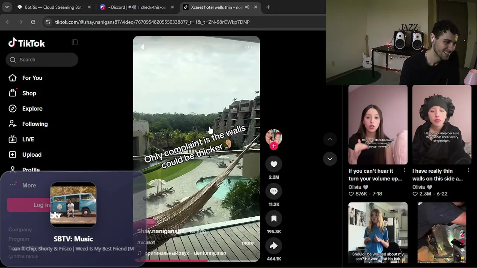
Task: Go back to the previous page
Action: [8, 22]
